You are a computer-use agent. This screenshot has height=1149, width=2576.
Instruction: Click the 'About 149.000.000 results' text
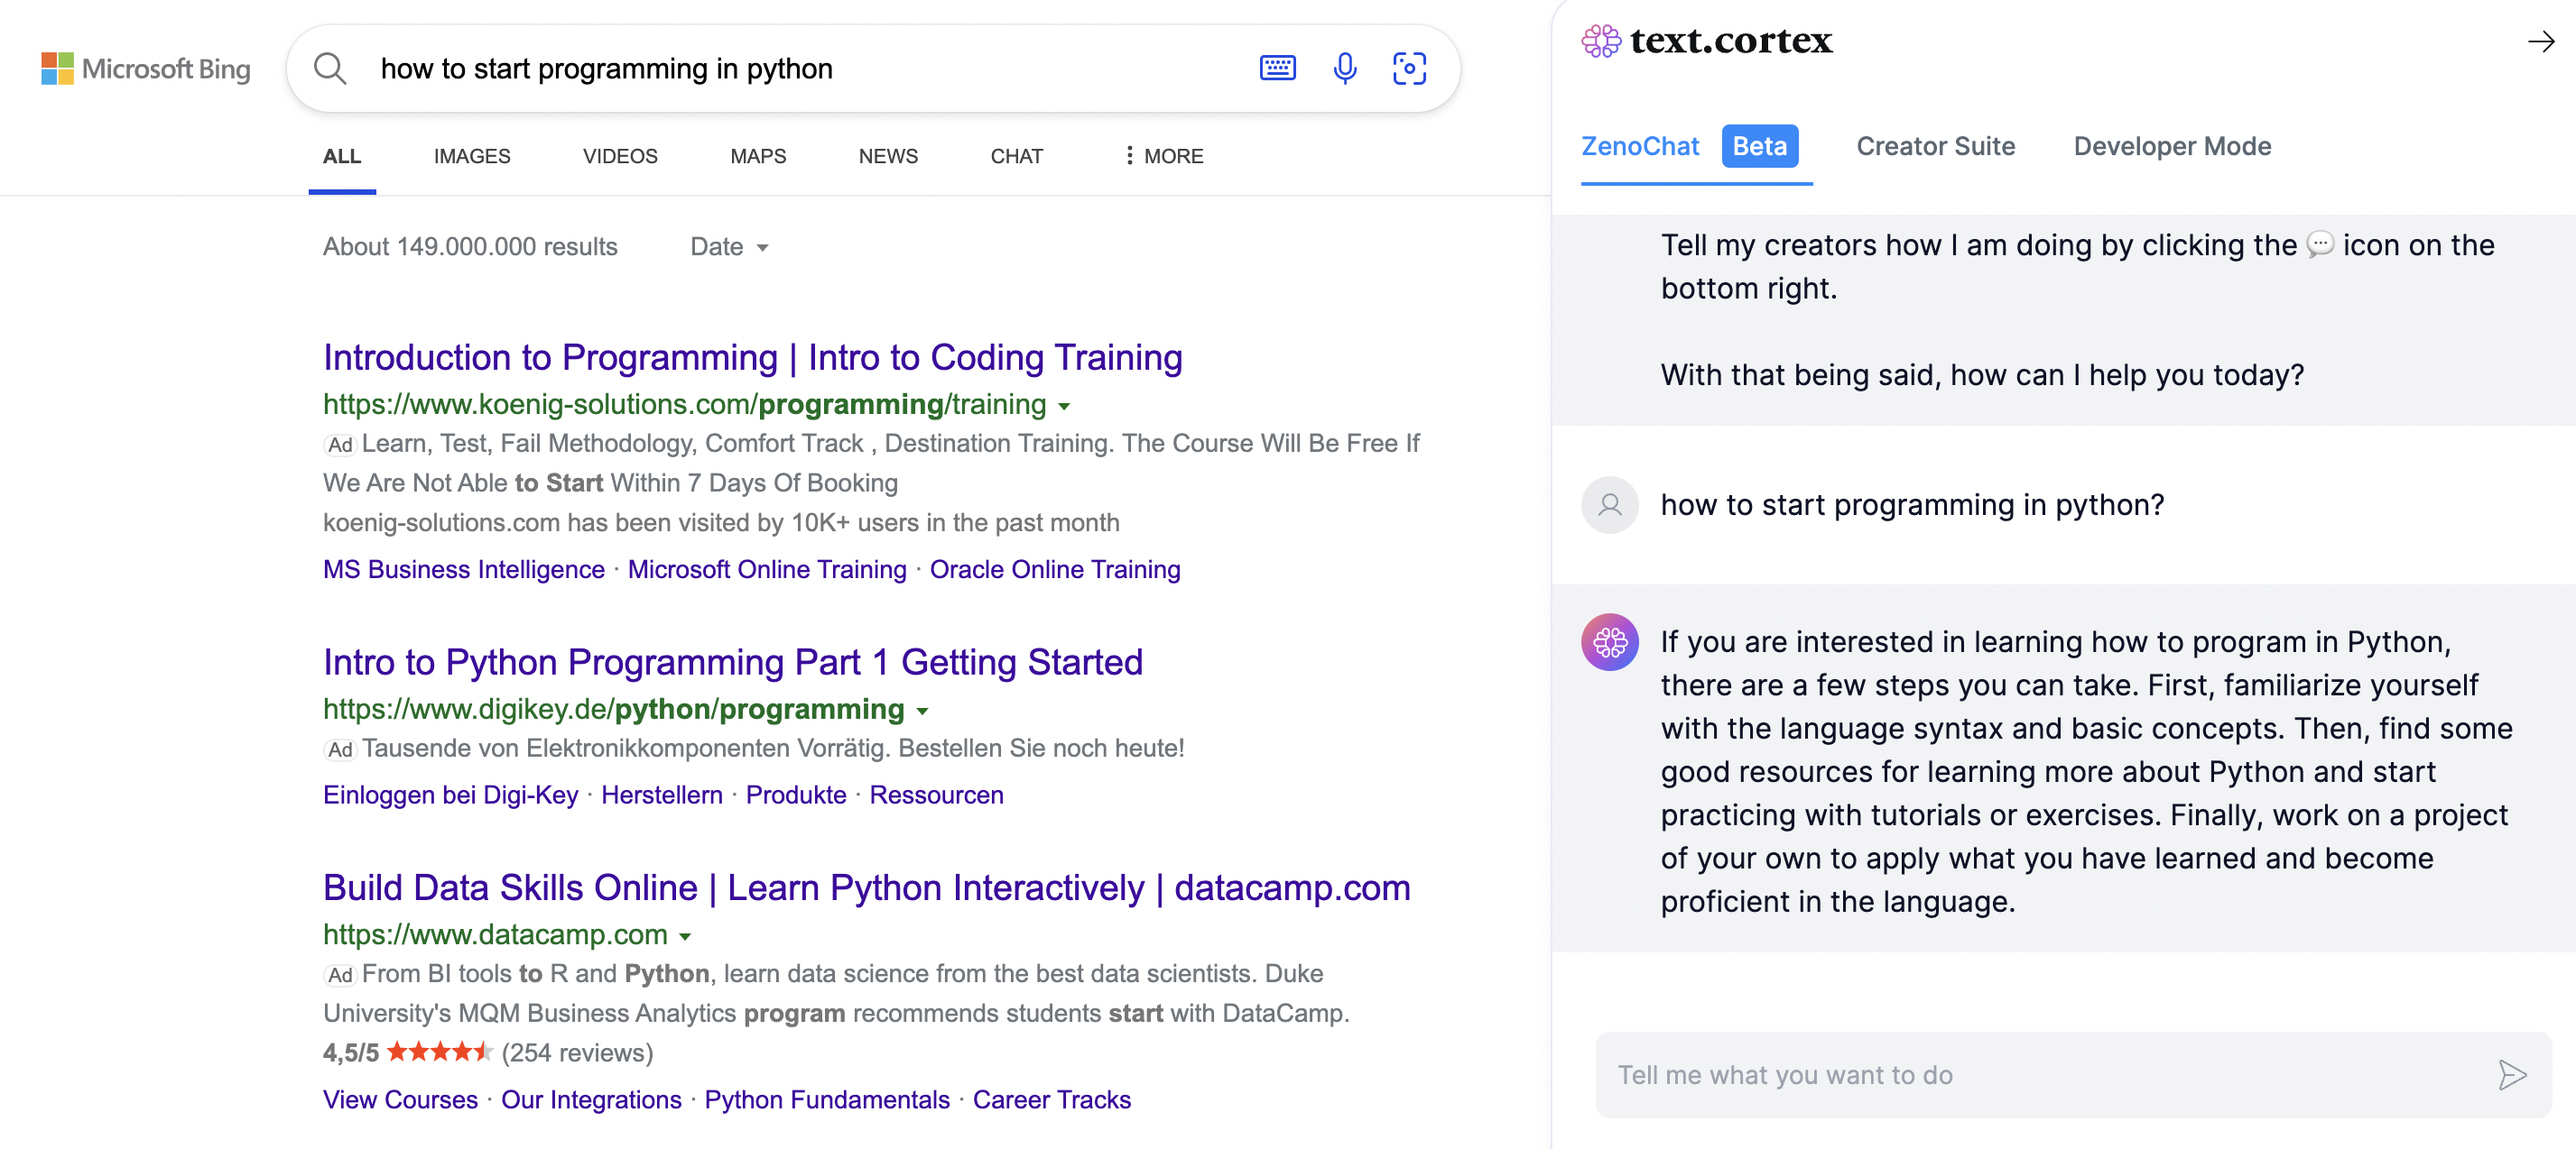click(x=470, y=247)
